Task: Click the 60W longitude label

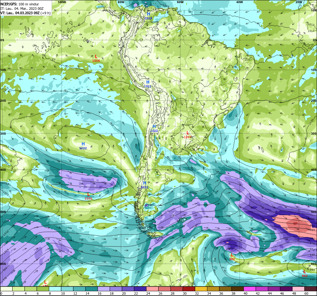Action: coord(180,2)
